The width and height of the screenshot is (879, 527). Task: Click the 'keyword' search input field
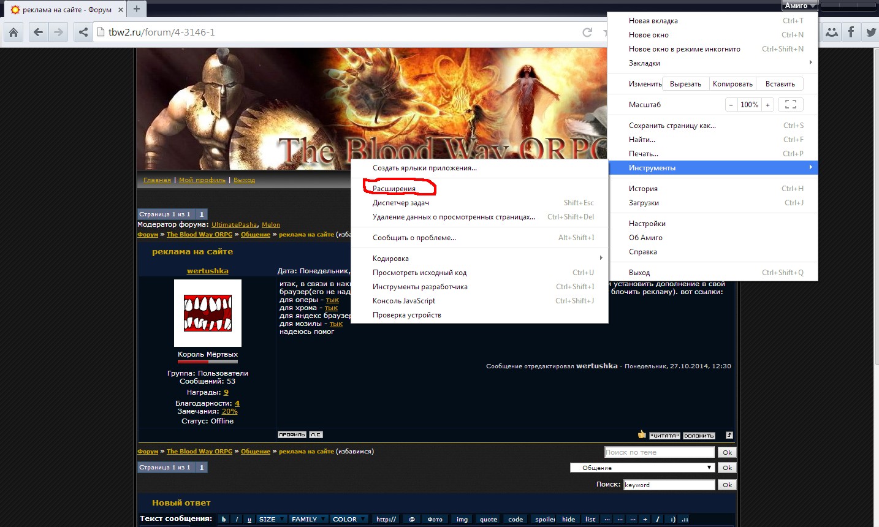[x=669, y=485]
